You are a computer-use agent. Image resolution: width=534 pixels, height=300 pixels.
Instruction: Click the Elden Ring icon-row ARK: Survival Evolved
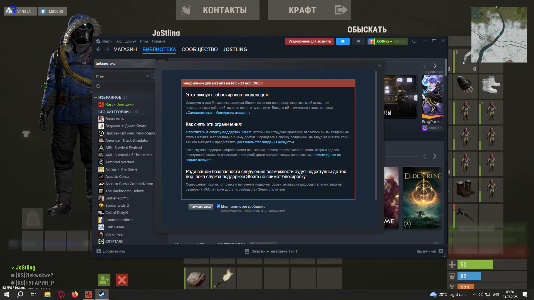coord(101,147)
